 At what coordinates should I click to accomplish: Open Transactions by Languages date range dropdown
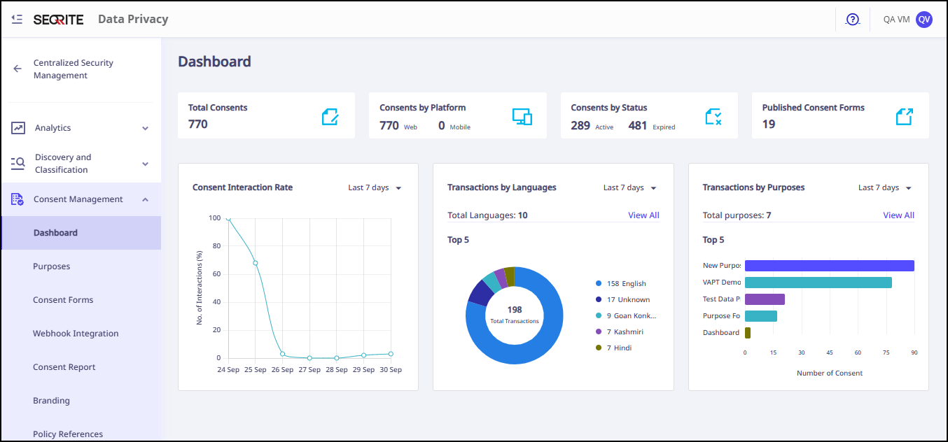tap(630, 187)
